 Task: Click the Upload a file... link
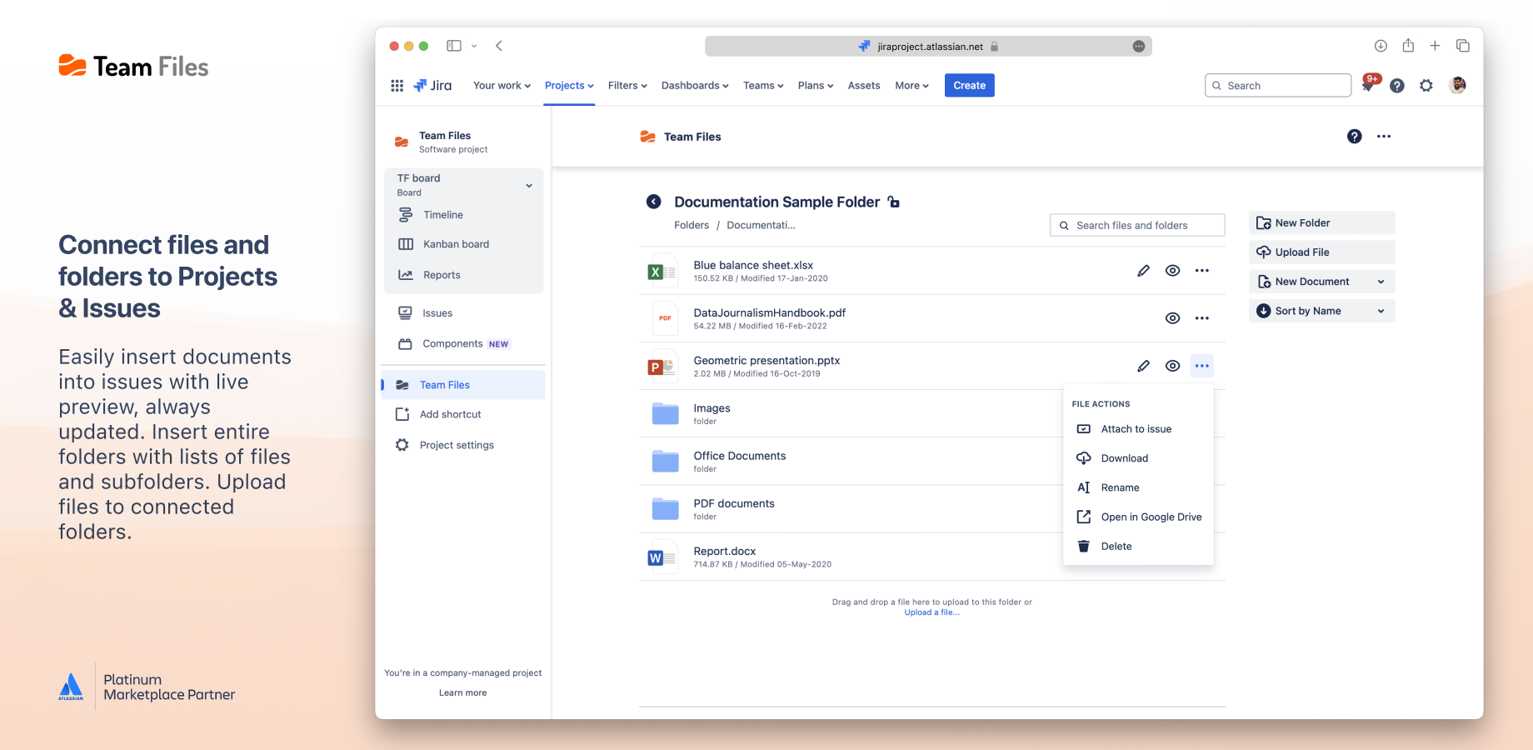coord(931,612)
